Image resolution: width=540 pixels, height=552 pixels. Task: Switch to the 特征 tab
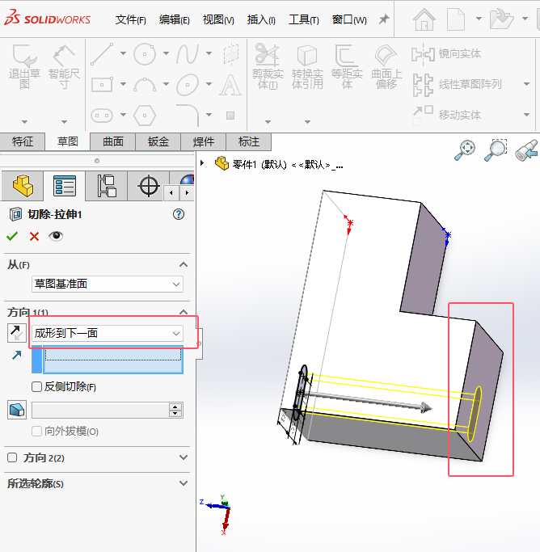click(23, 141)
